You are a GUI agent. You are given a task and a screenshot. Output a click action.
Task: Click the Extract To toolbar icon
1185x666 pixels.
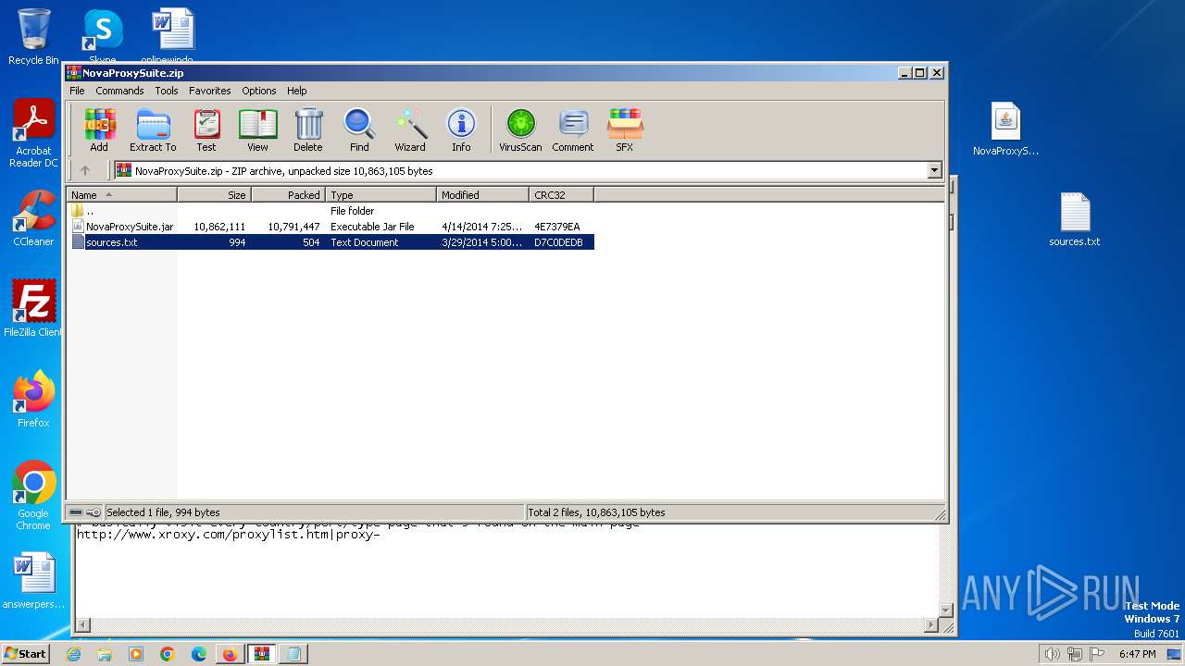click(153, 129)
